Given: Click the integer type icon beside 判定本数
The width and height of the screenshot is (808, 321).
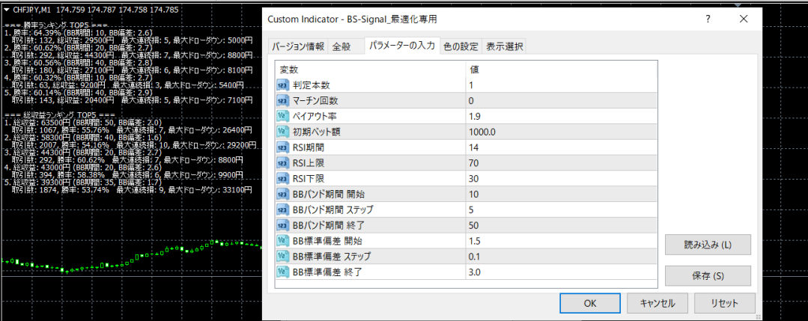Looking at the screenshot, I should [282, 85].
